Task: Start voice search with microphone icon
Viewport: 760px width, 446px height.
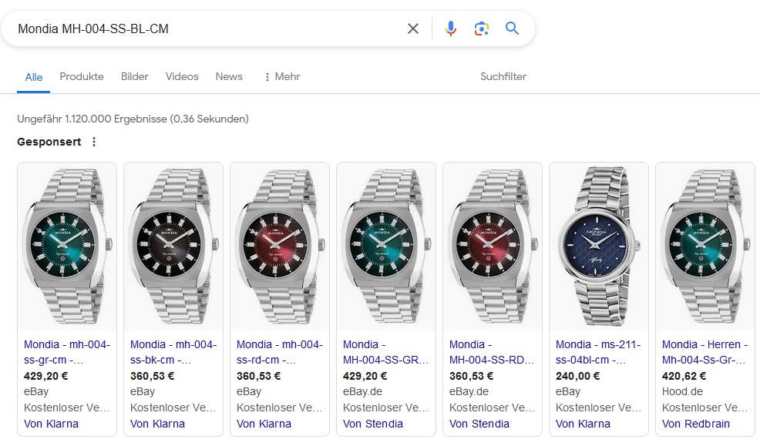Action: coord(451,29)
